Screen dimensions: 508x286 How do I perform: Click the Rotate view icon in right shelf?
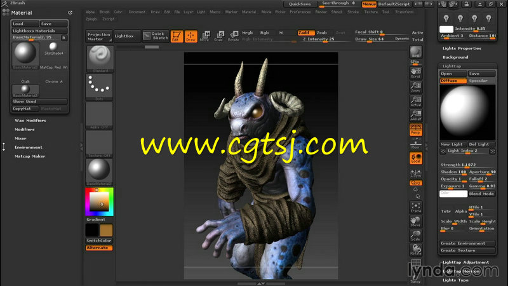point(416,250)
